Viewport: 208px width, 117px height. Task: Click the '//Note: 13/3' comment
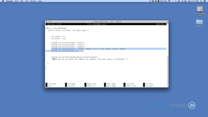pos(106,49)
